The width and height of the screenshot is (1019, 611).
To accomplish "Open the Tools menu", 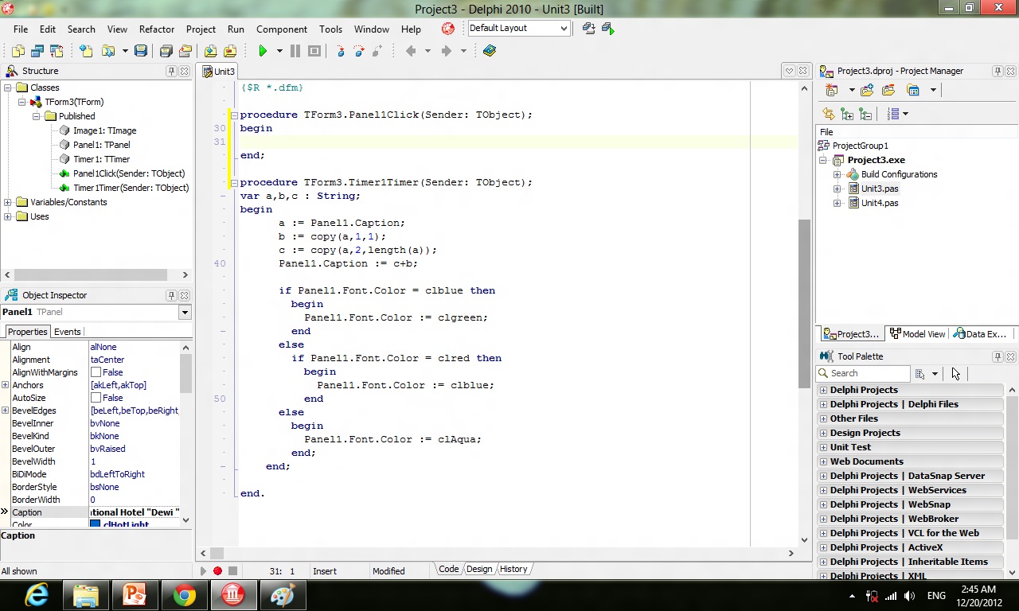I will coord(330,29).
